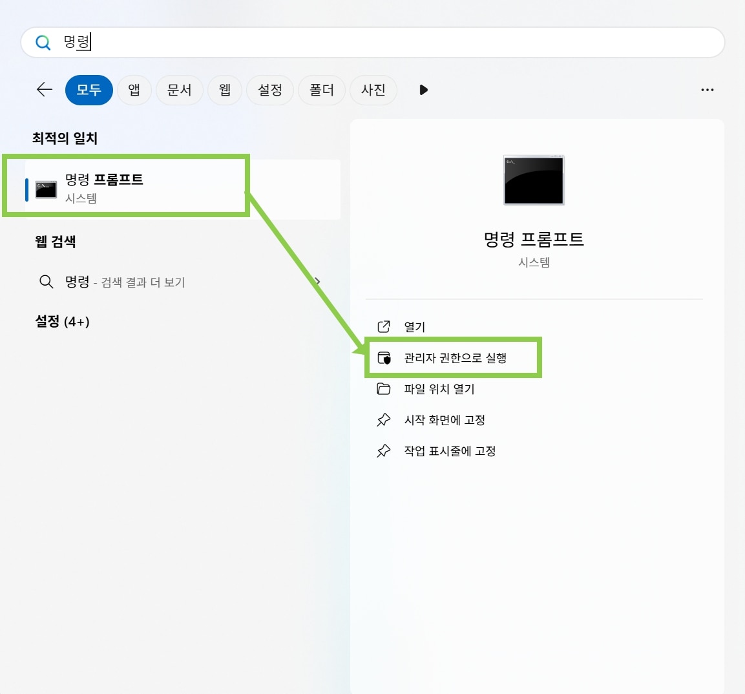745x694 pixels.
Task: Switch to the 웹 filter tab
Action: [225, 90]
